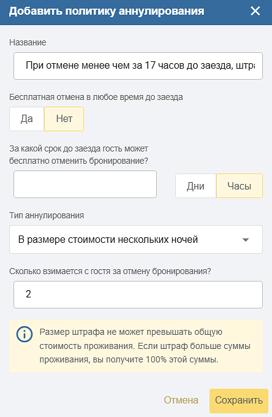Click the Название field label
The height and width of the screenshot is (417, 272).
click(x=28, y=42)
